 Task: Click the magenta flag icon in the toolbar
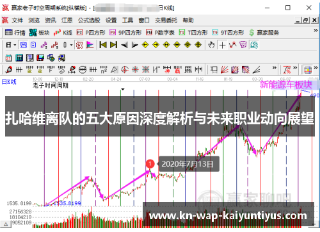click(90, 45)
